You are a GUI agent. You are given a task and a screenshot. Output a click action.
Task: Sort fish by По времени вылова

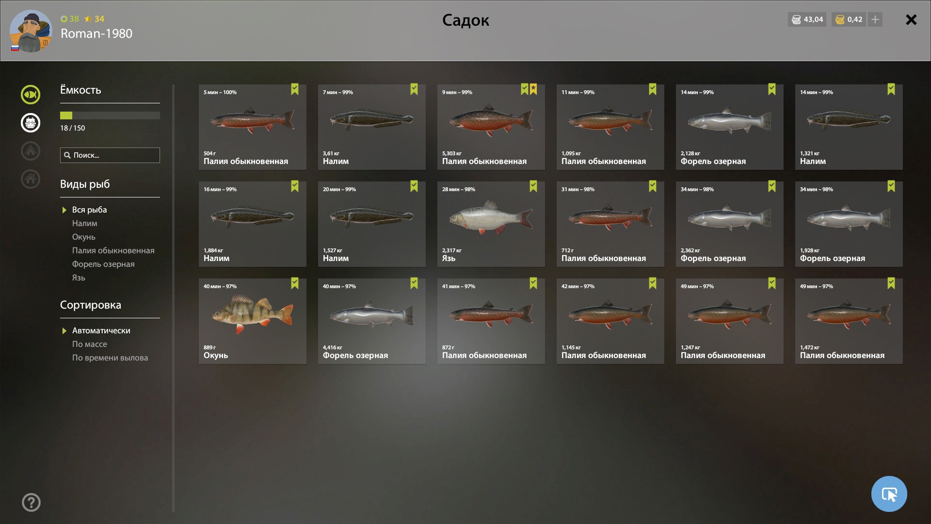pos(110,358)
